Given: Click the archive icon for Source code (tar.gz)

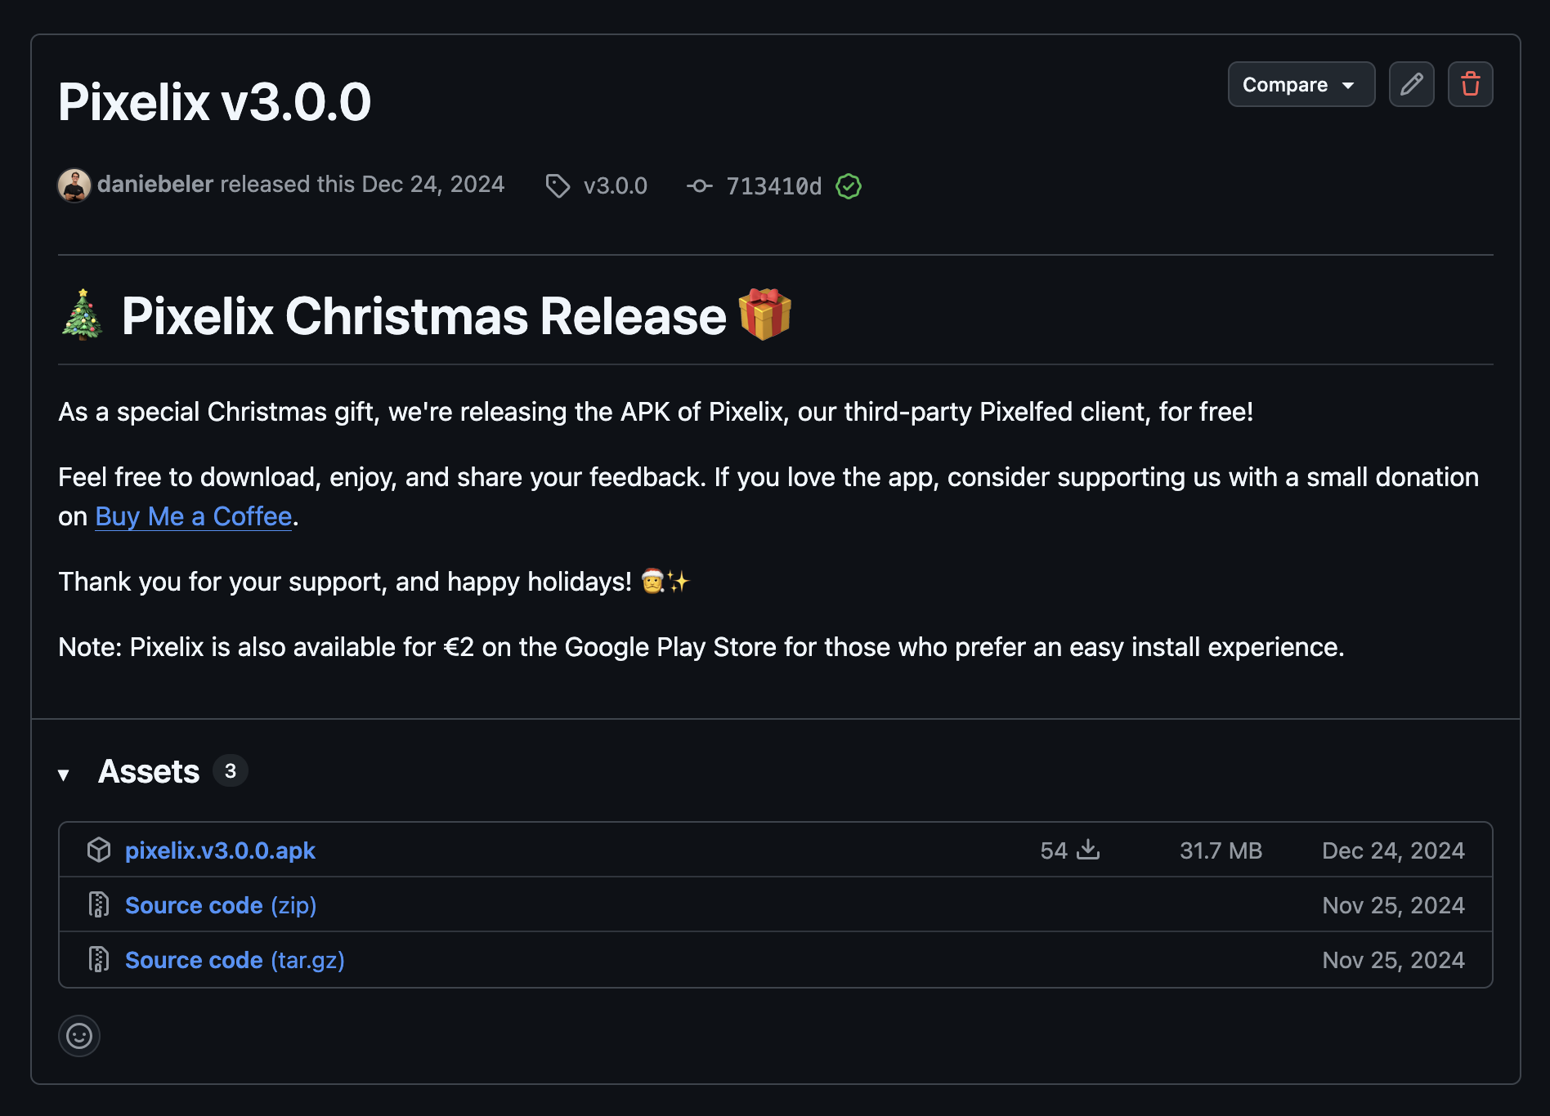Looking at the screenshot, I should click(99, 959).
